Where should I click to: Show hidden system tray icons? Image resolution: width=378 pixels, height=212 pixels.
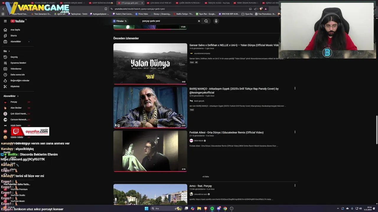[338, 208]
